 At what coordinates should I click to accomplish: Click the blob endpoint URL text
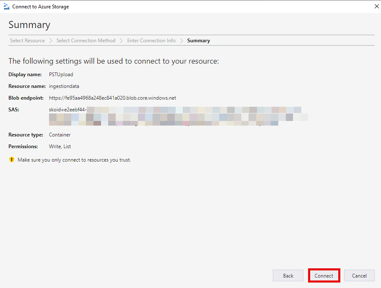click(112, 98)
